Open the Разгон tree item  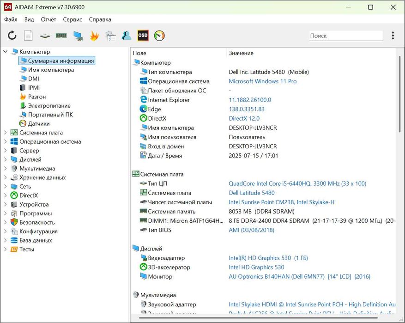(37, 97)
